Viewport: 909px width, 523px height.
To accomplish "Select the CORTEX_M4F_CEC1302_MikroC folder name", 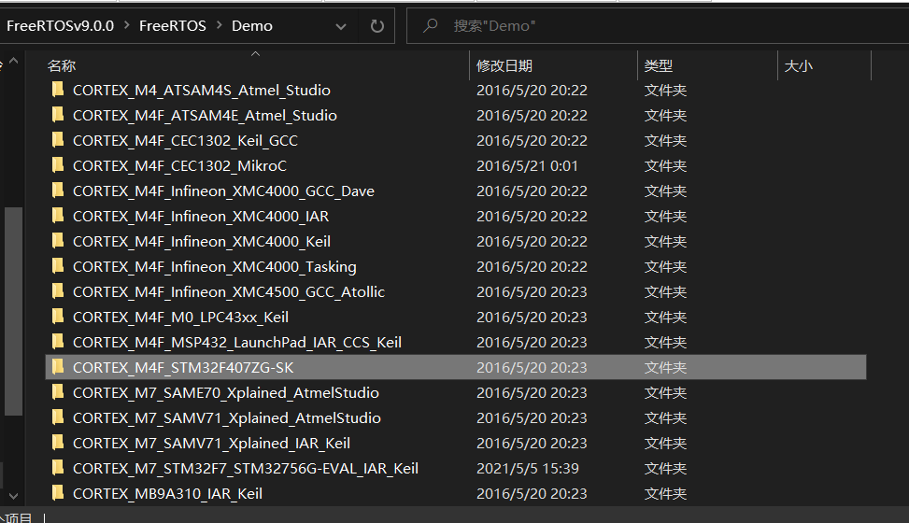I will tap(179, 166).
